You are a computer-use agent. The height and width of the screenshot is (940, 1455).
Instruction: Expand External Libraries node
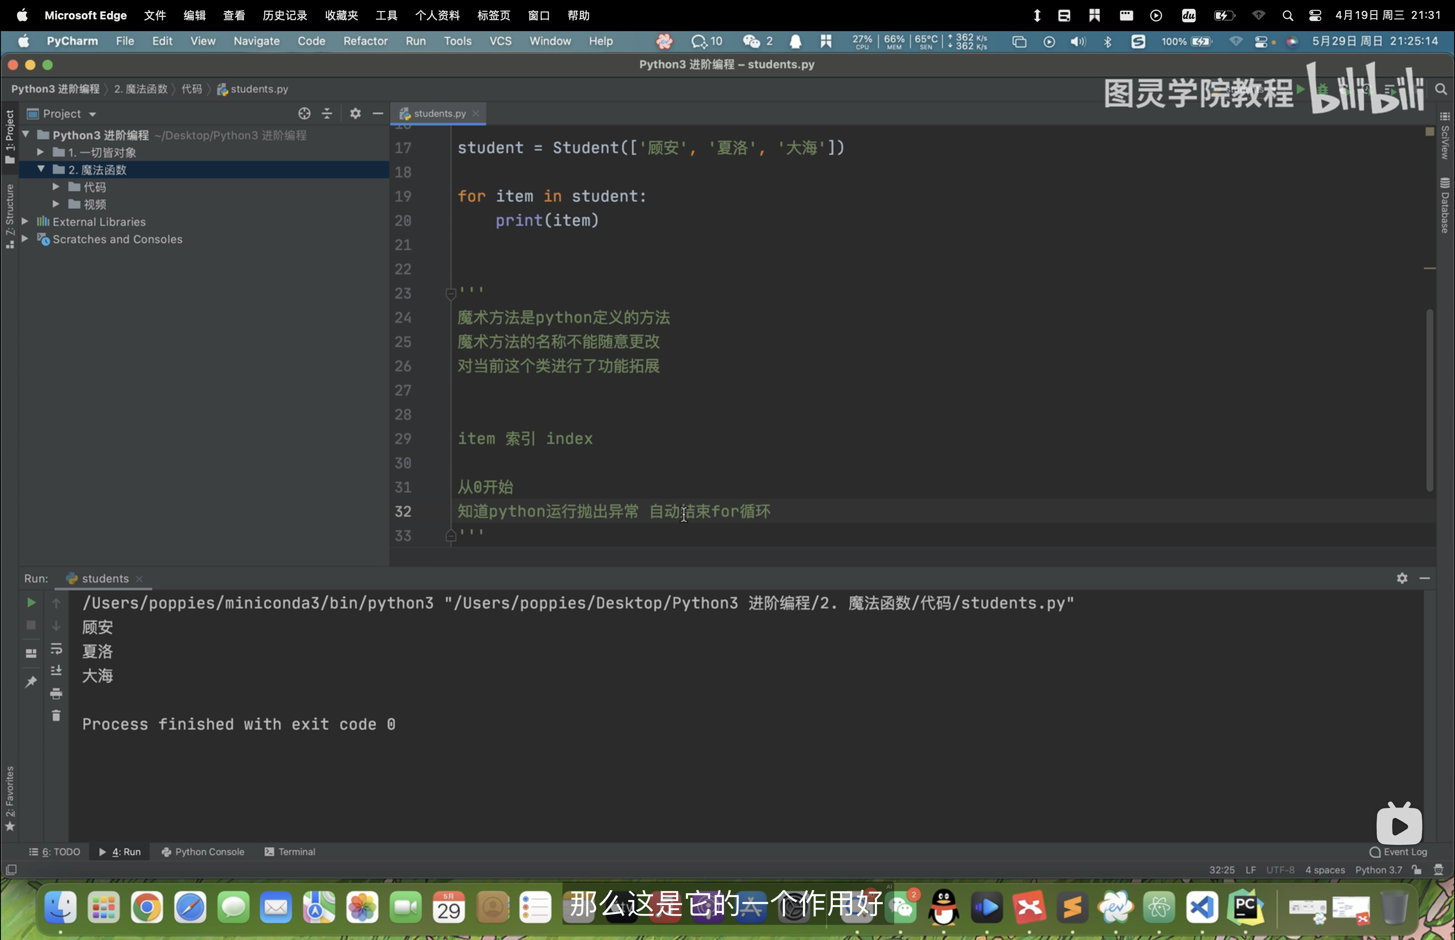point(25,221)
